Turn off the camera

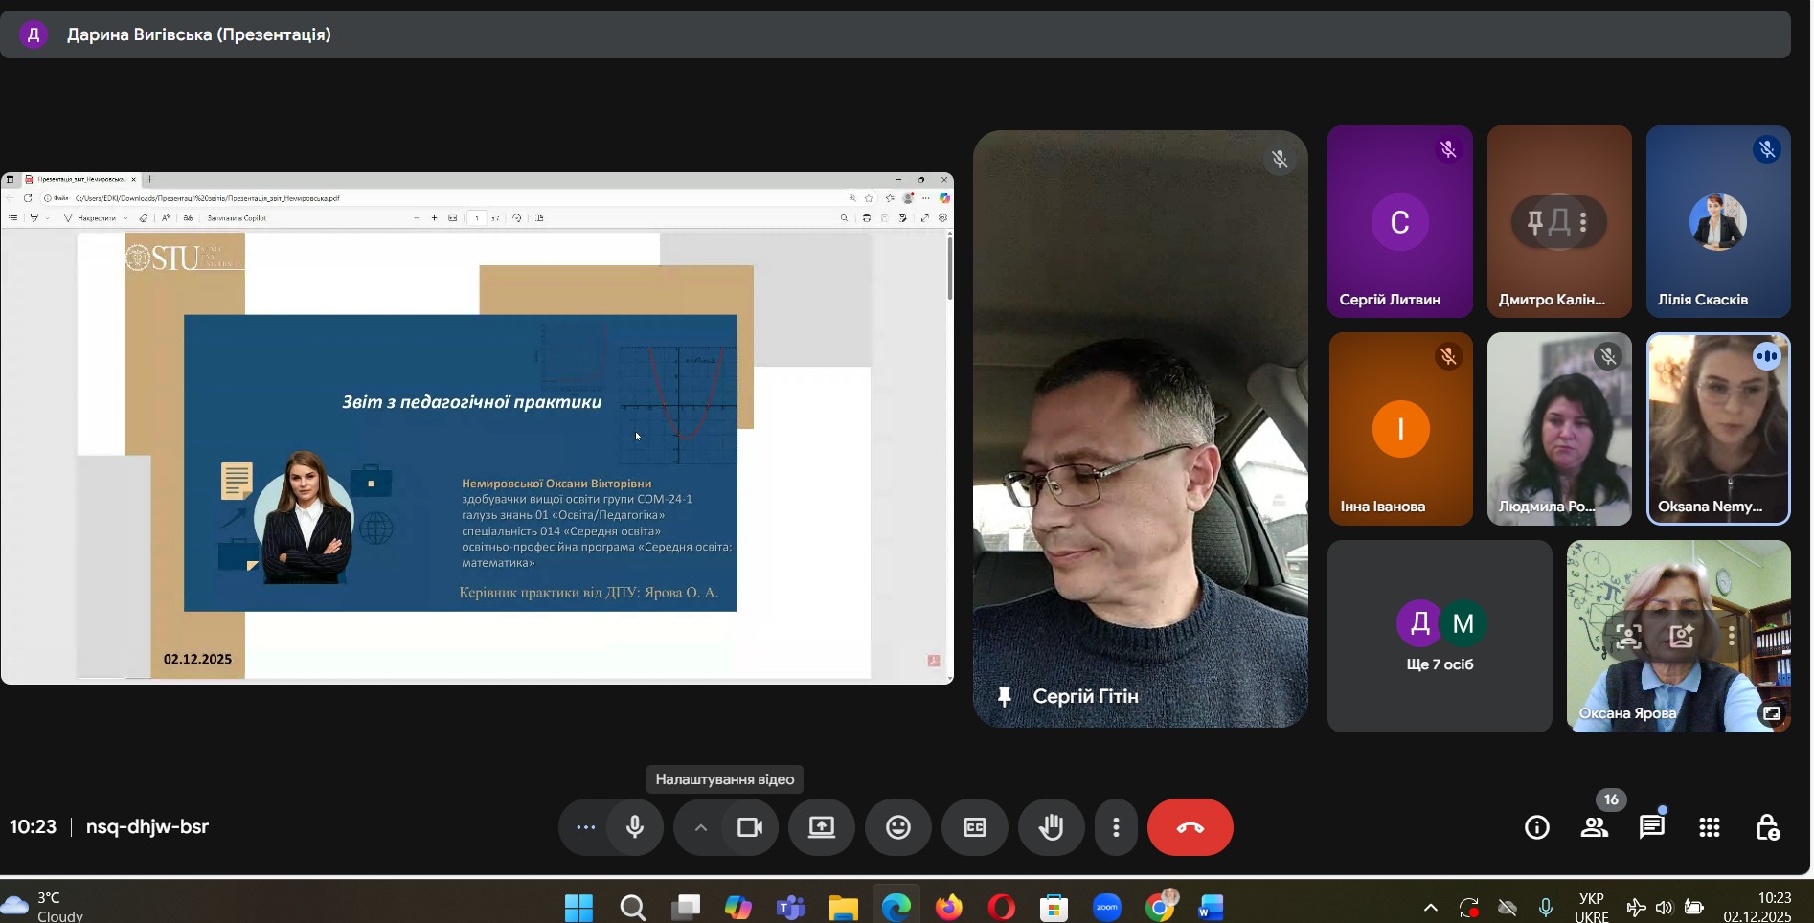750,827
